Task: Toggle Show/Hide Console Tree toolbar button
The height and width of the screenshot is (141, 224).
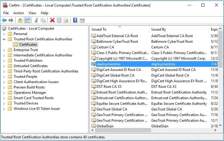Action: 27,20
